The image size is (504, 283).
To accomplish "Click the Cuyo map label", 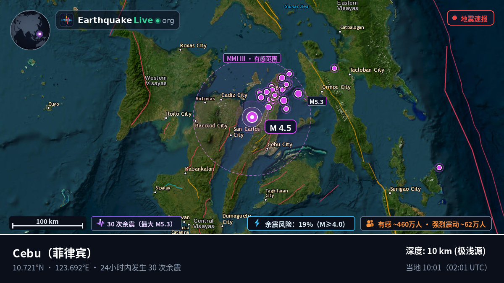I will (54, 104).
